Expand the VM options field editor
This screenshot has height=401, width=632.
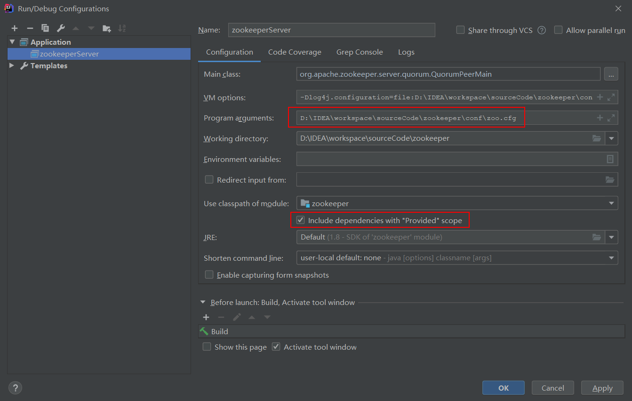(611, 97)
